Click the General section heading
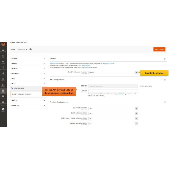Viewport: 169px width, 169px height. coord(53,59)
